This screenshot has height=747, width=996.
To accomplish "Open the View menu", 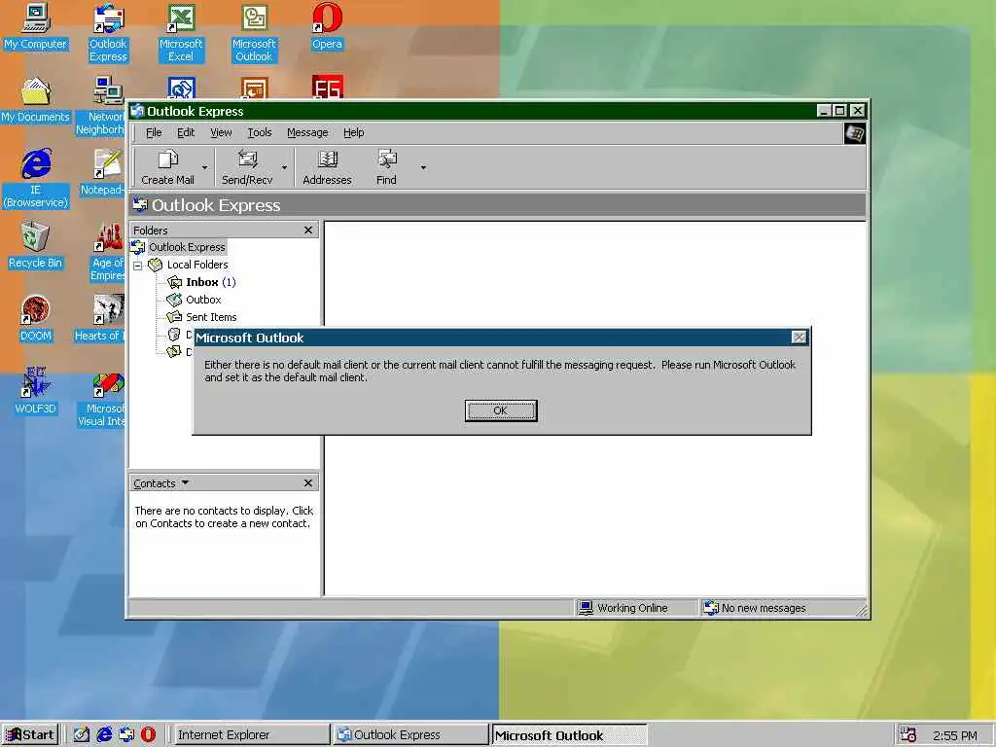I will tap(221, 132).
